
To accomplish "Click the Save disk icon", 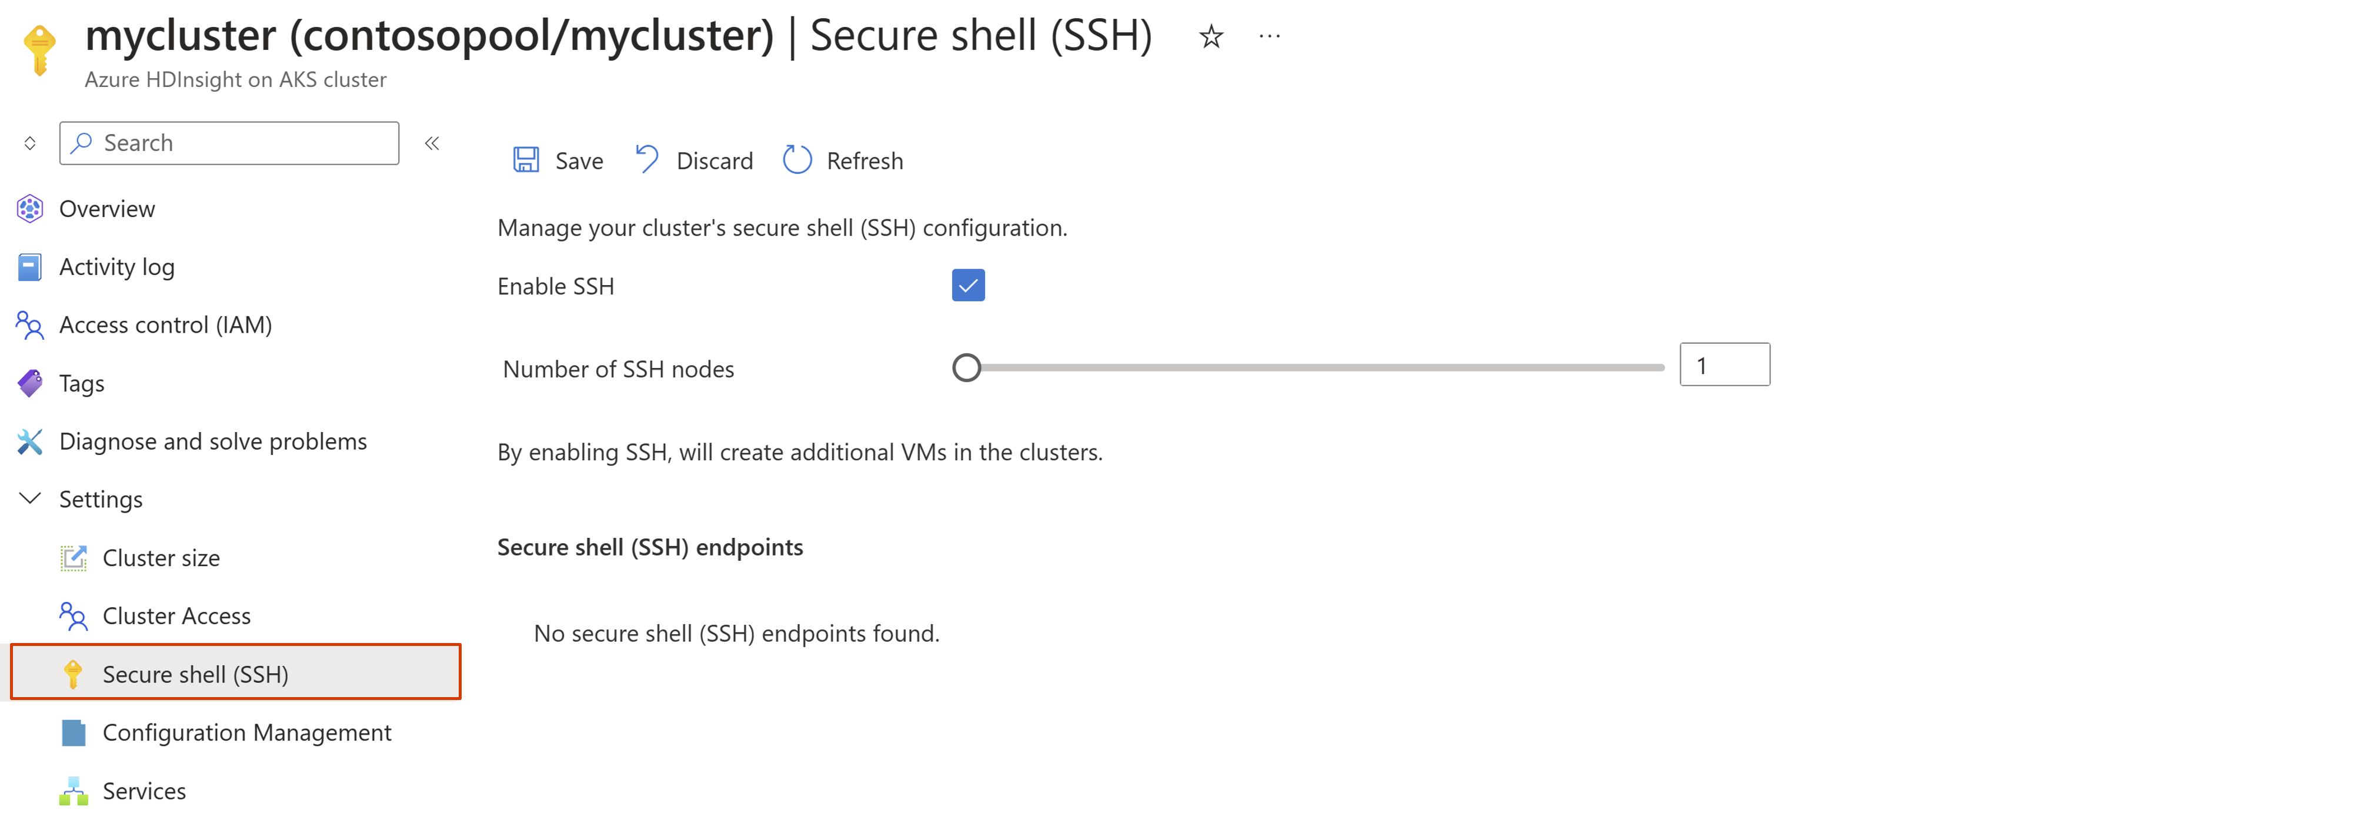I will (x=525, y=160).
